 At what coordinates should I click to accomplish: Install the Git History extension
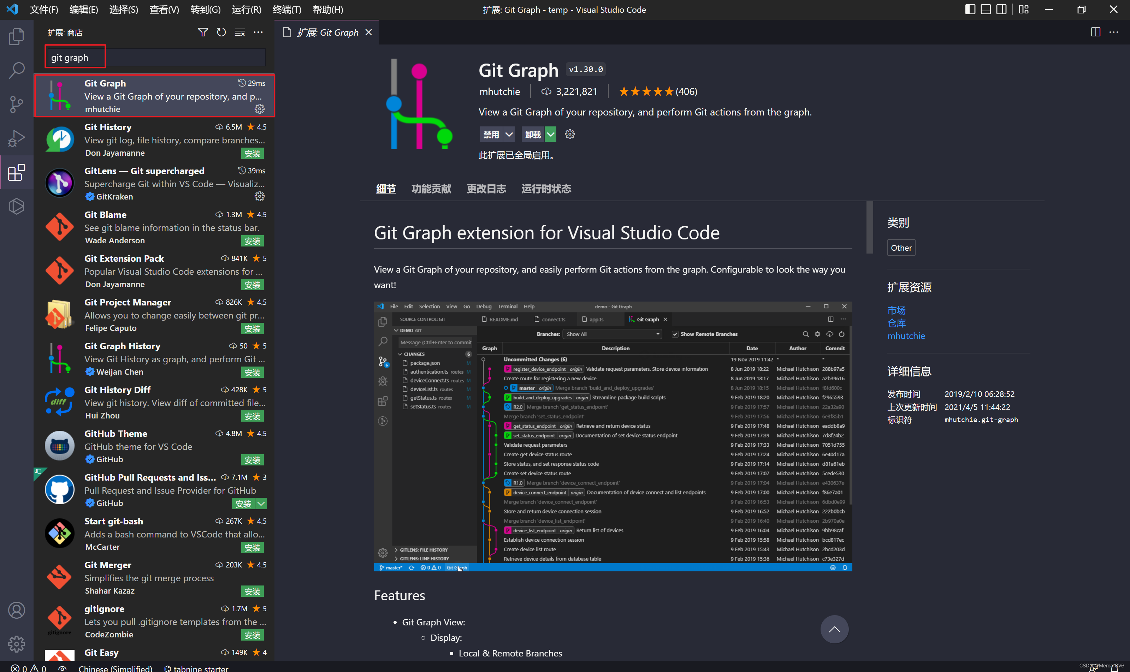coord(252,154)
